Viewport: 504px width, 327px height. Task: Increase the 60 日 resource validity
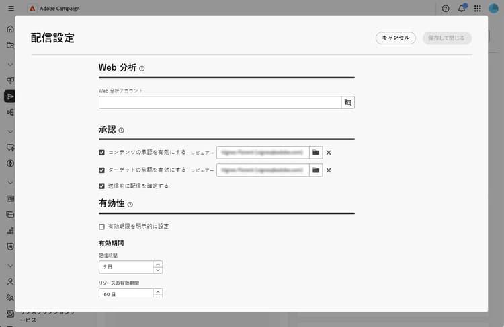tap(158, 291)
